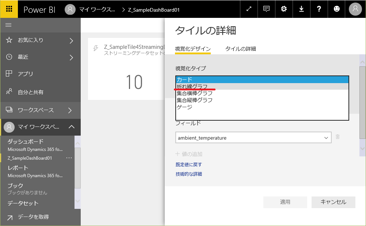366x226 pixels.
Task: Select 集合横棒グラフ visualization type
Action: (262, 93)
